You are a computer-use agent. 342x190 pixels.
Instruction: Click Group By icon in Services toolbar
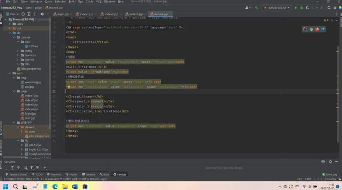(26, 168)
